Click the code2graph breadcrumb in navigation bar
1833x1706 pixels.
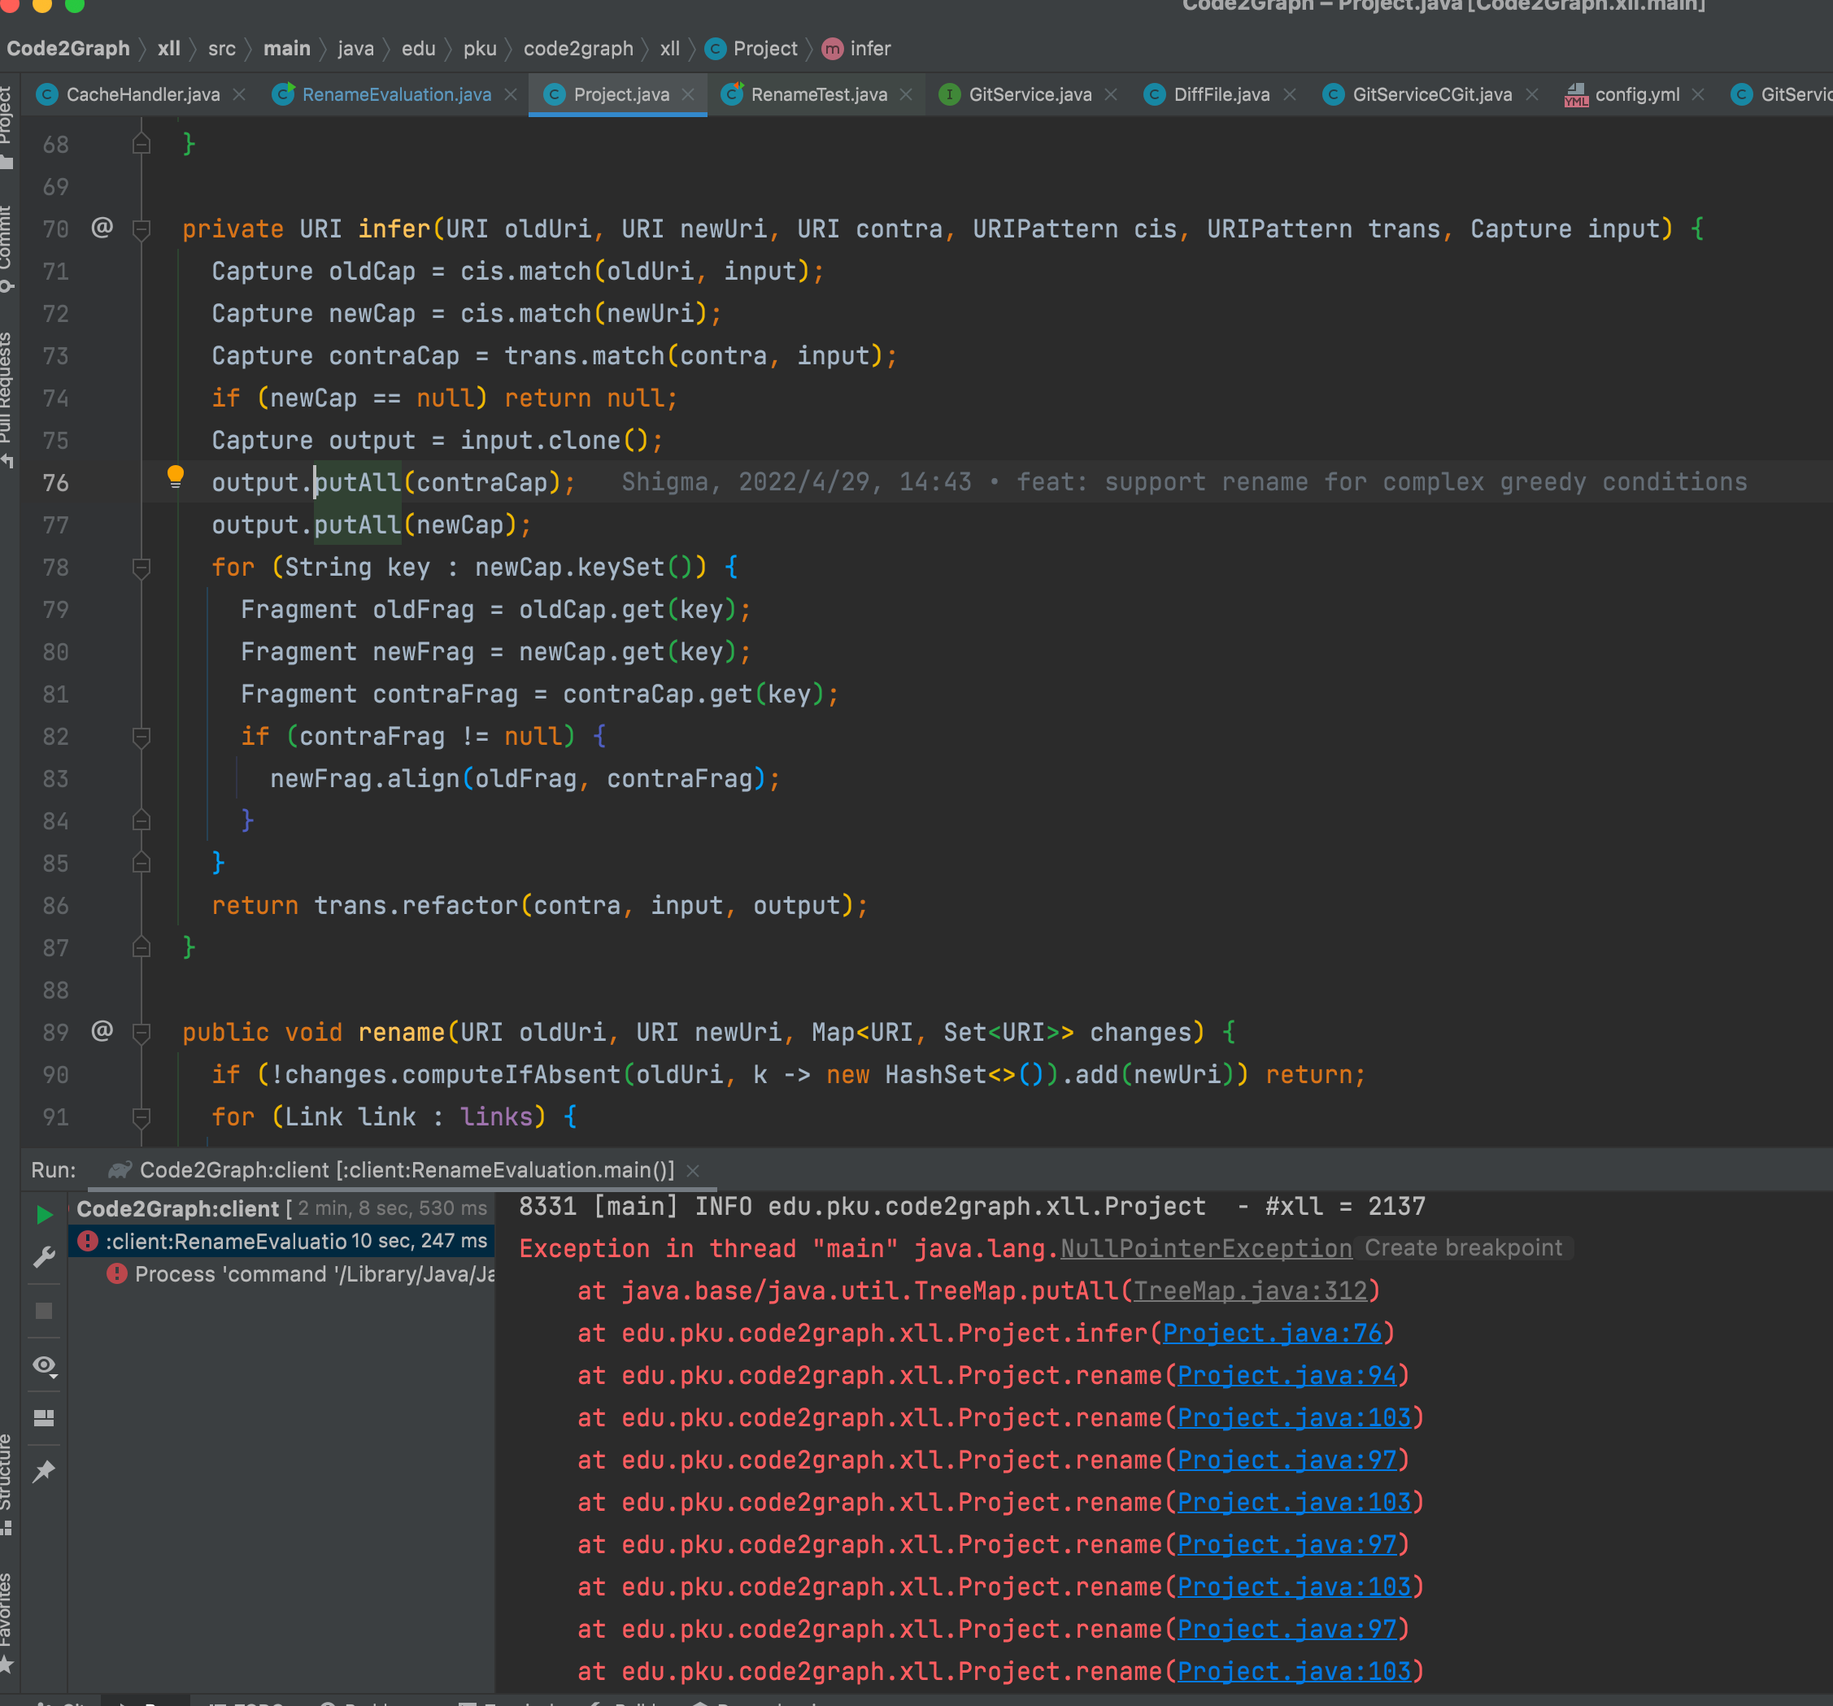pyautogui.click(x=577, y=48)
